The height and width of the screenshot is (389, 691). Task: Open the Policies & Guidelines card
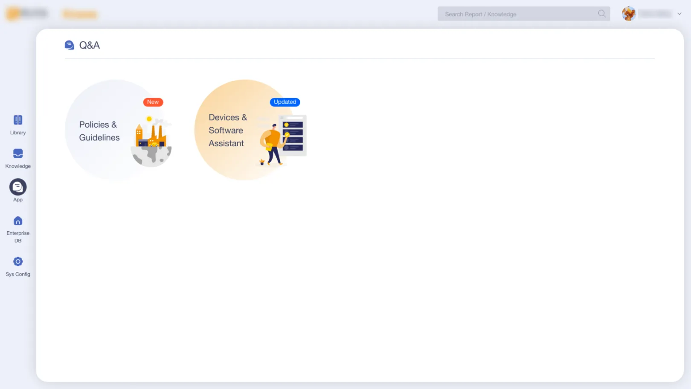[x=99, y=131]
